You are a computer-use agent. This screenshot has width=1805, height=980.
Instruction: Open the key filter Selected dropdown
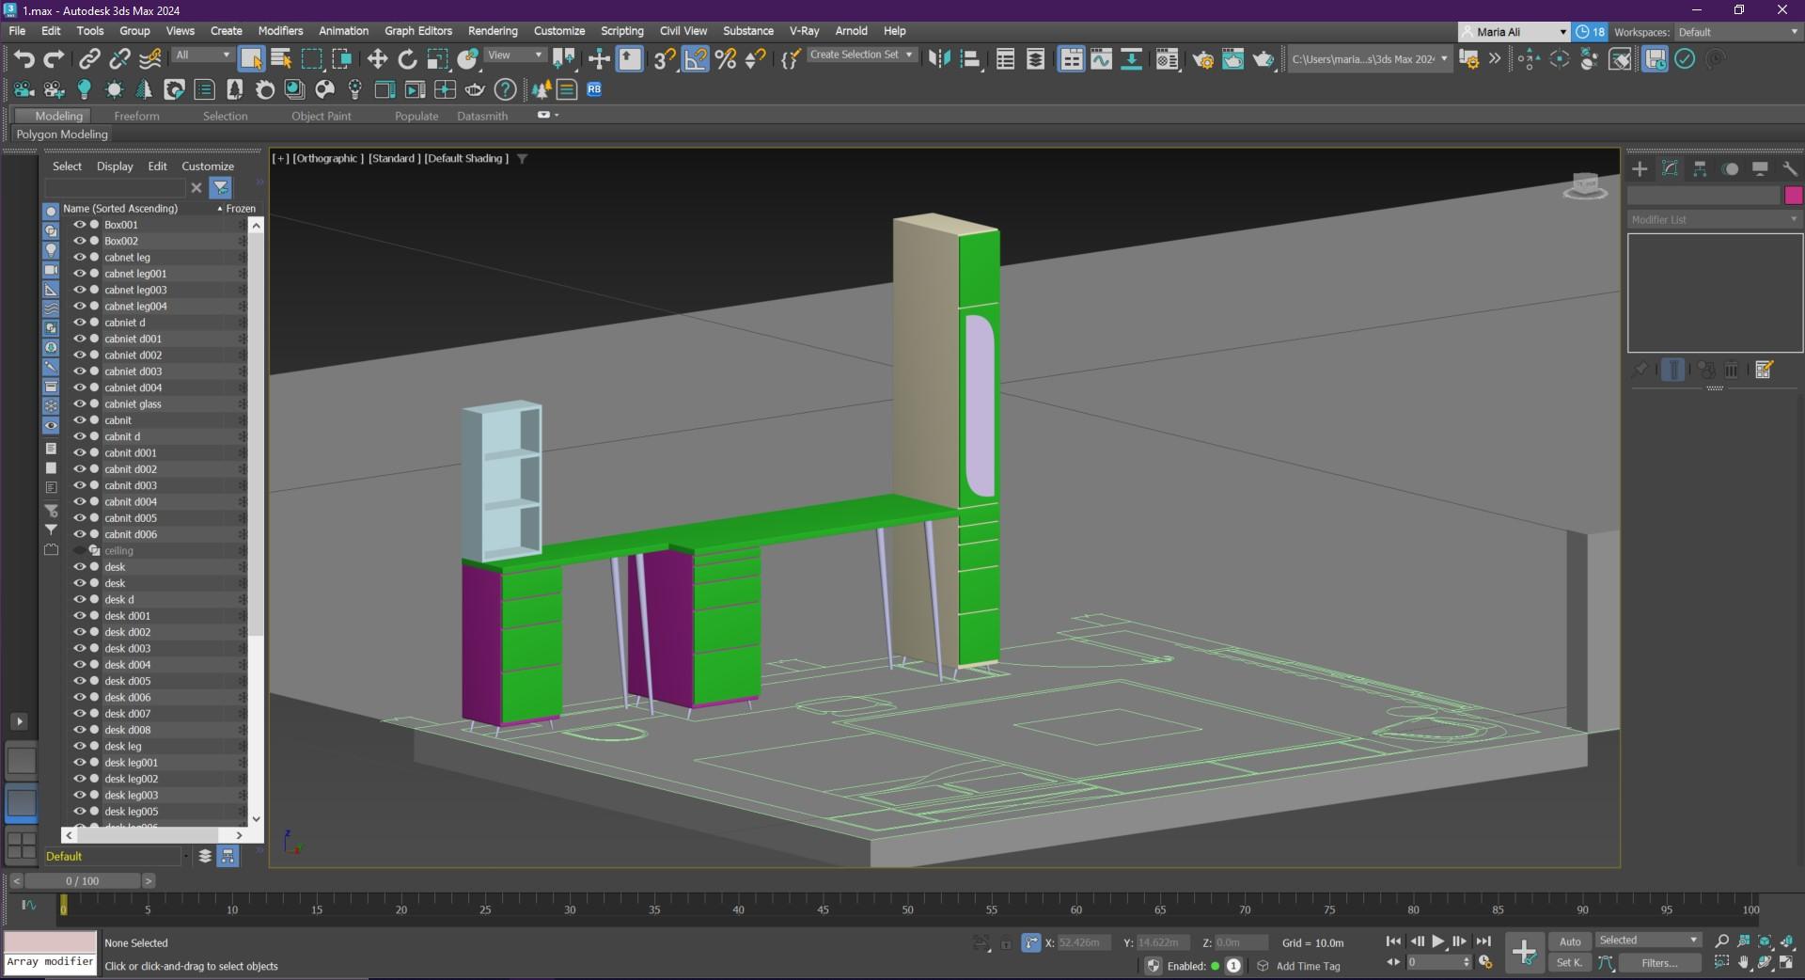pyautogui.click(x=1649, y=940)
